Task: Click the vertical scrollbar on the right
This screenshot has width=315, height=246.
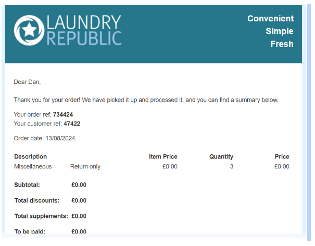Action: 309,122
